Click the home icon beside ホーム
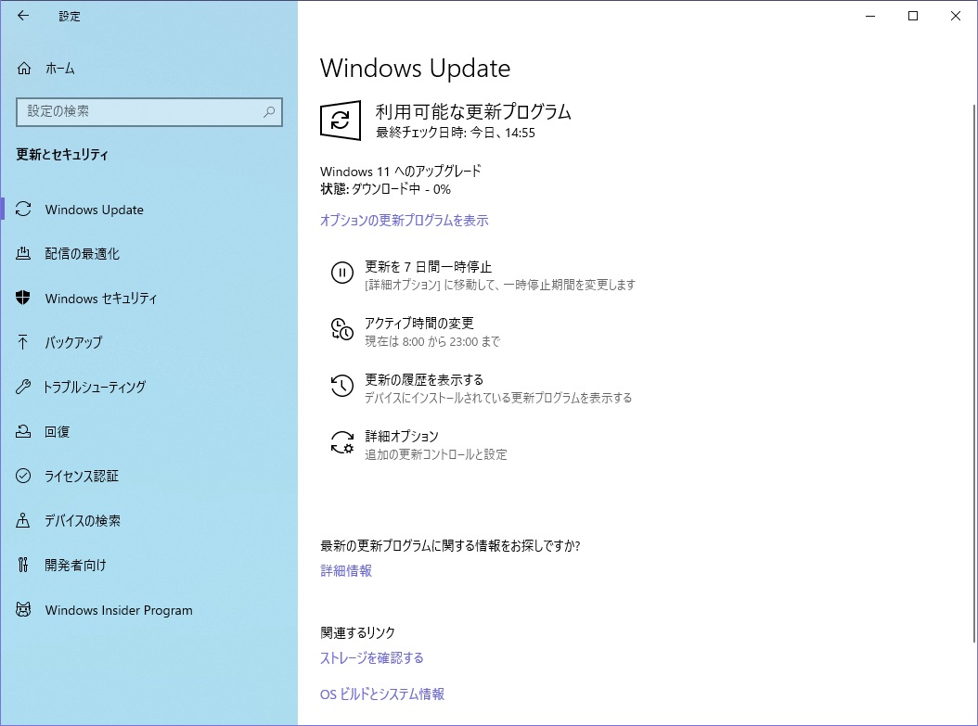The width and height of the screenshot is (978, 726). point(24,68)
